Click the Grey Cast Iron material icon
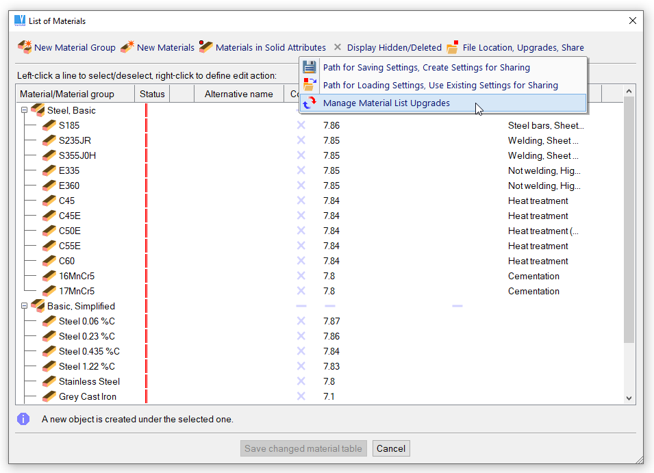This screenshot has width=654, height=473. pos(49,396)
